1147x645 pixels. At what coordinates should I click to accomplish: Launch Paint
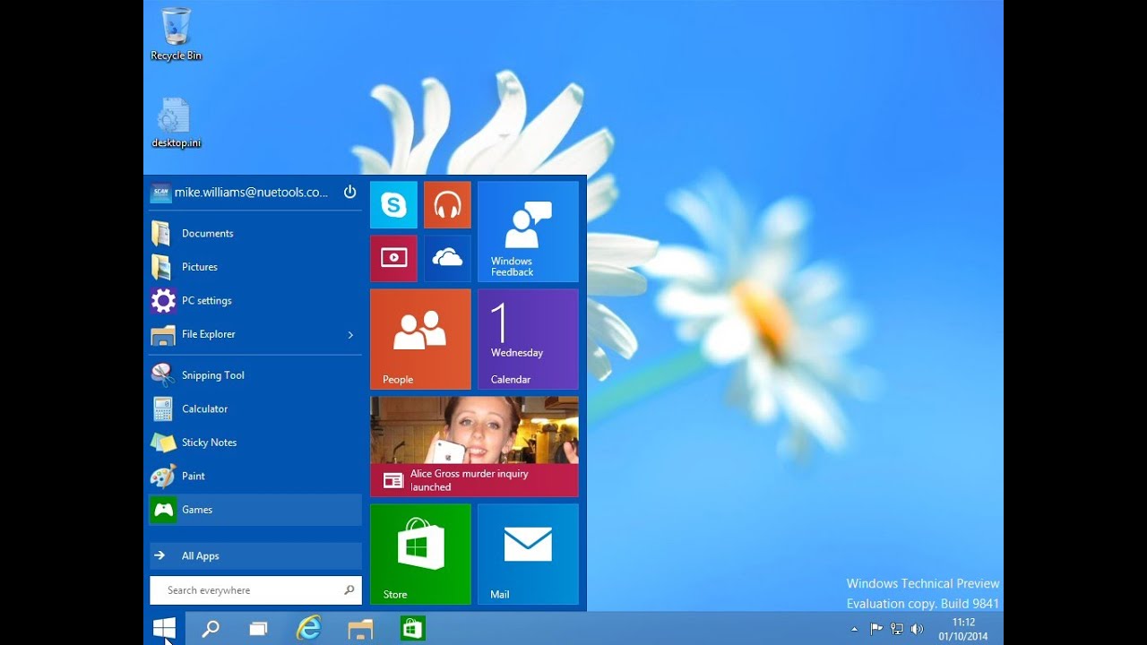255,476
